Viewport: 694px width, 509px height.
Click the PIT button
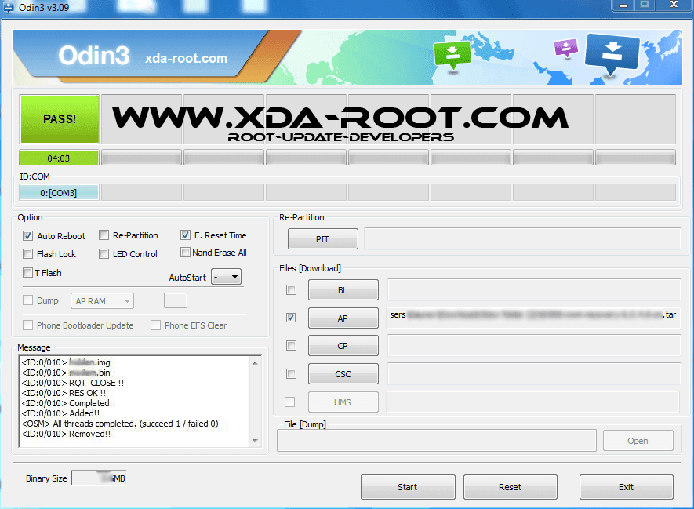point(322,239)
